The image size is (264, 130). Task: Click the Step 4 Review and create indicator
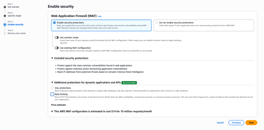click(5, 33)
